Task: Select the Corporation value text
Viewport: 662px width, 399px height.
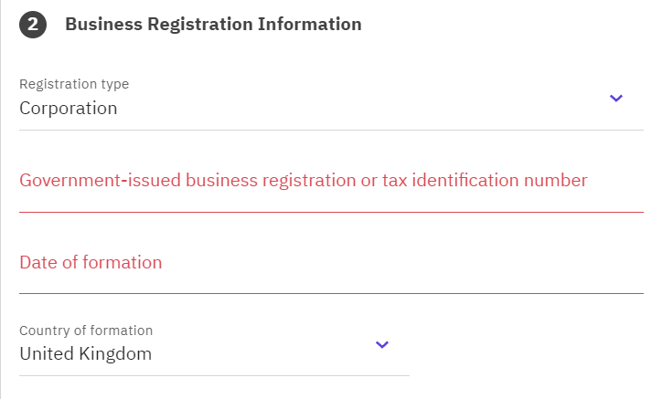Action: point(69,108)
